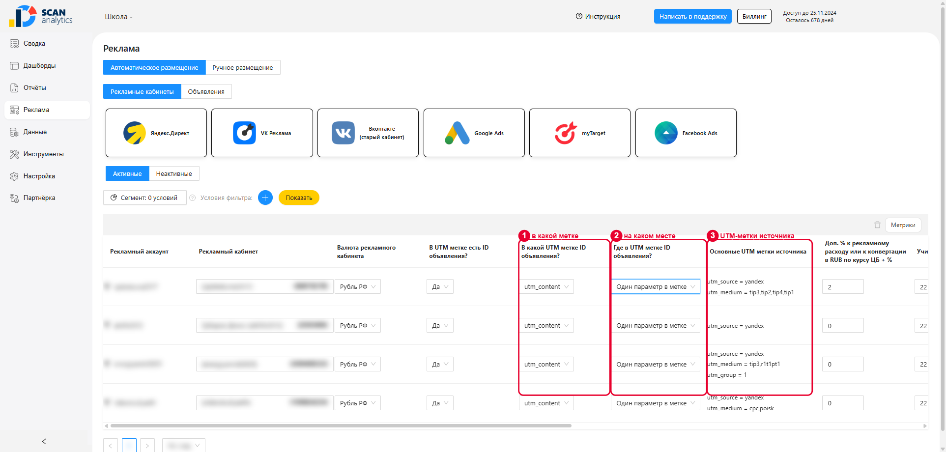Screen dimensions: 946x452
Task: Open Один параметр в метке in utm_group = 1 row
Action: coord(656,364)
